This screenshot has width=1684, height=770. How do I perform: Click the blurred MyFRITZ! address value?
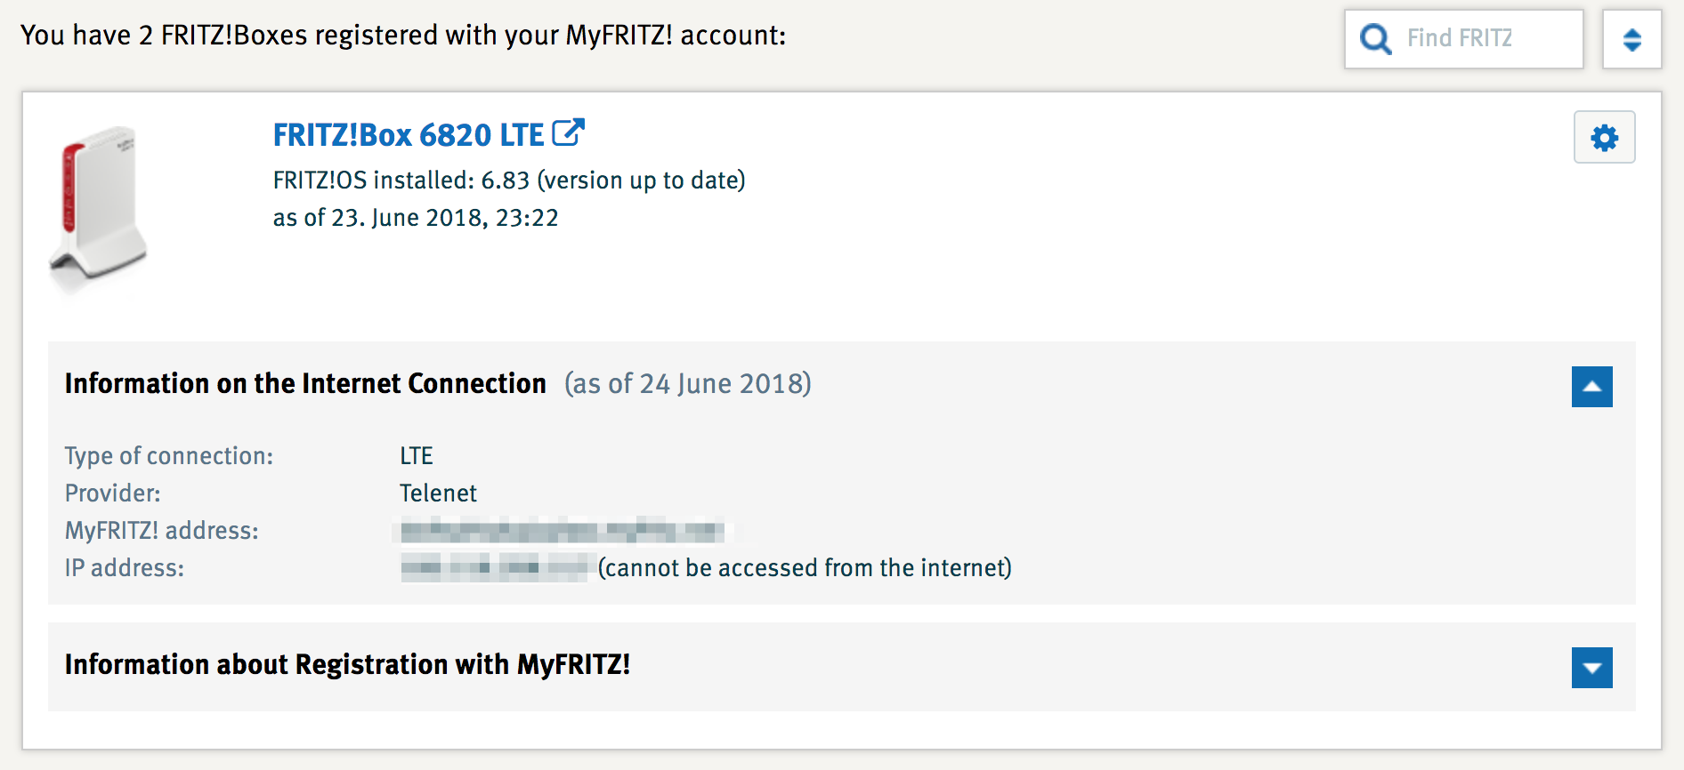coord(562,532)
